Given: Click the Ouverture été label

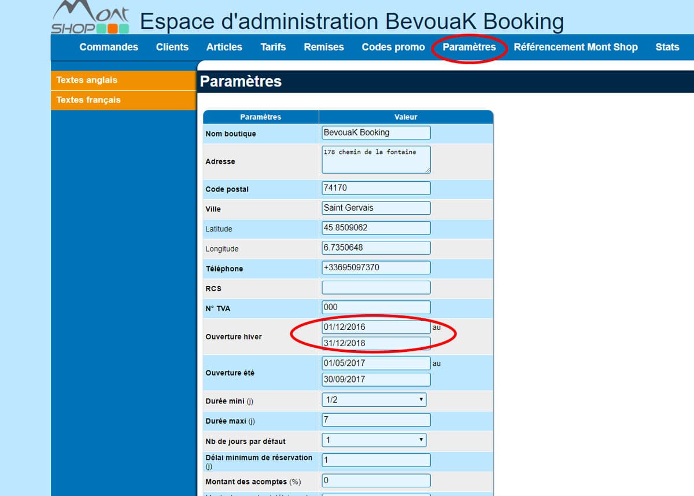Looking at the screenshot, I should pyautogui.click(x=230, y=373).
